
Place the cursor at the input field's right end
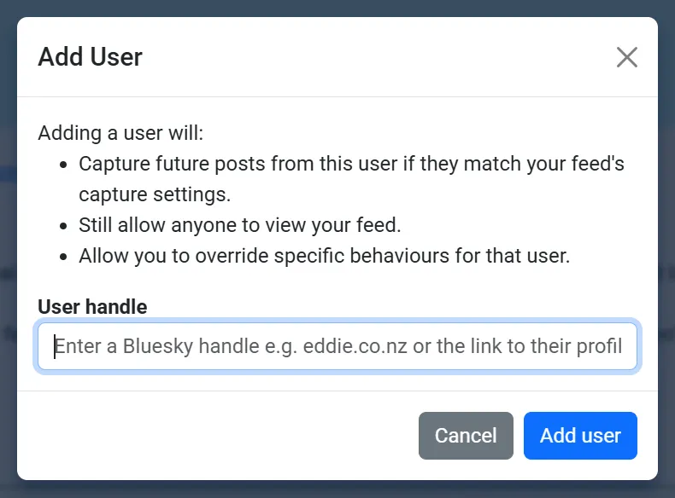coord(630,347)
